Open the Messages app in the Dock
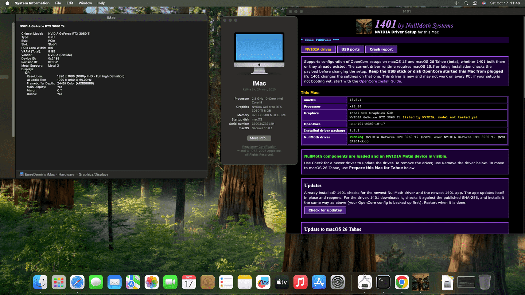 click(x=96, y=282)
